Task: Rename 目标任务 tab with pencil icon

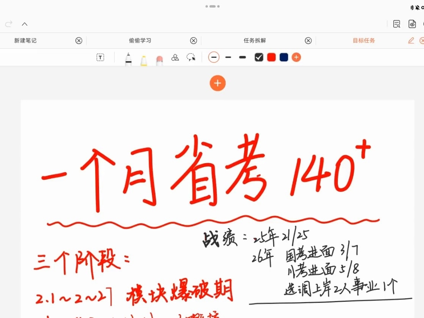Action: pos(411,40)
